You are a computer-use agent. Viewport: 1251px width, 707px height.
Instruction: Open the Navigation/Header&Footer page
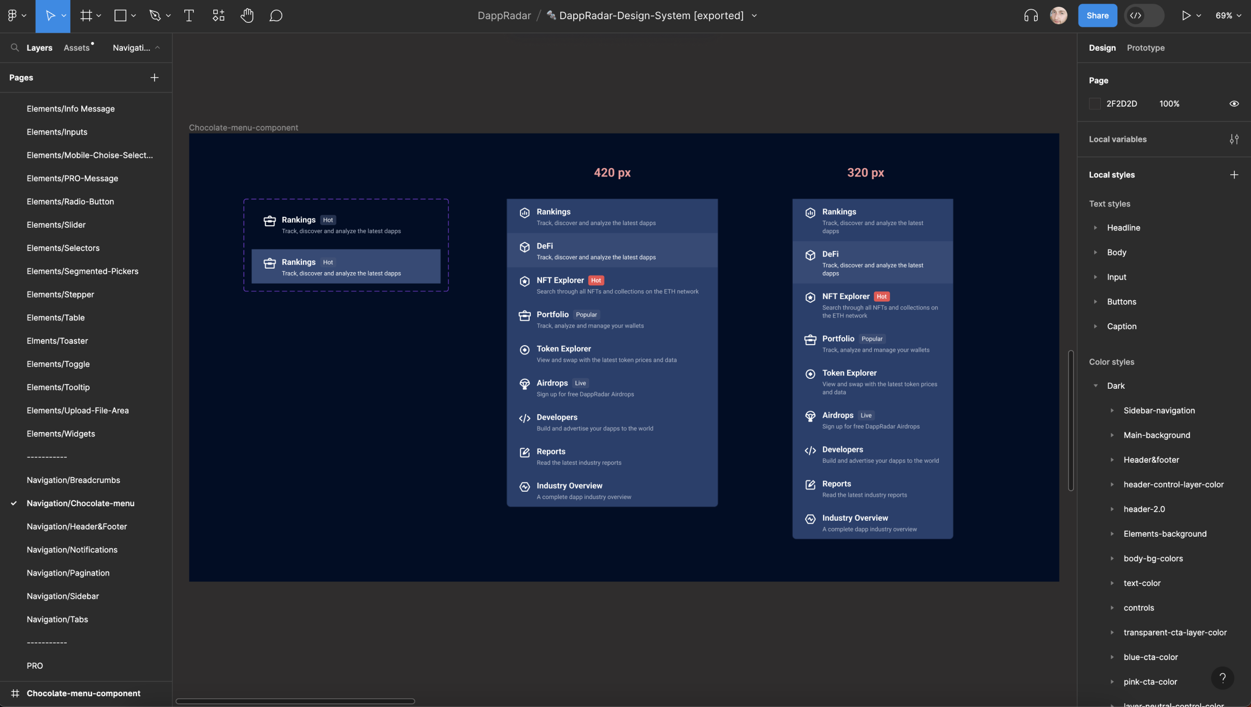[77, 526]
